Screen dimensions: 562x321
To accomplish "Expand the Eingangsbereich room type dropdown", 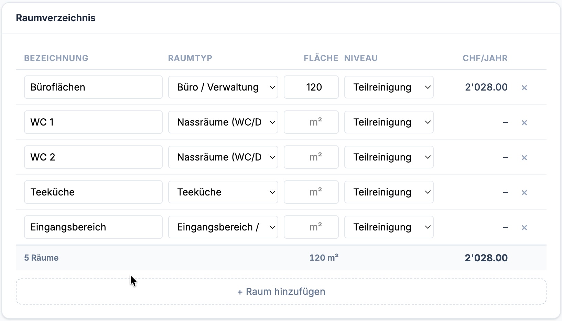I will pos(223,227).
